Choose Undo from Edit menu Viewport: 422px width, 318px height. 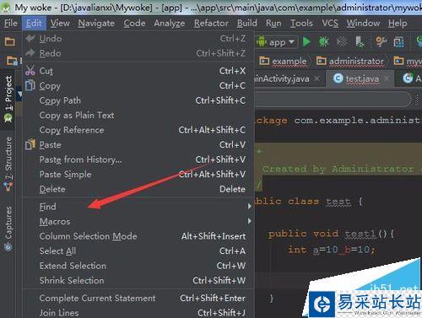pyautogui.click(x=138, y=39)
